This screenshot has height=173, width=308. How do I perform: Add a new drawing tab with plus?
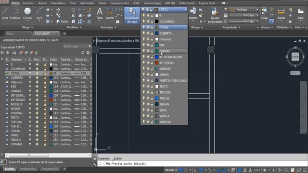[64, 34]
